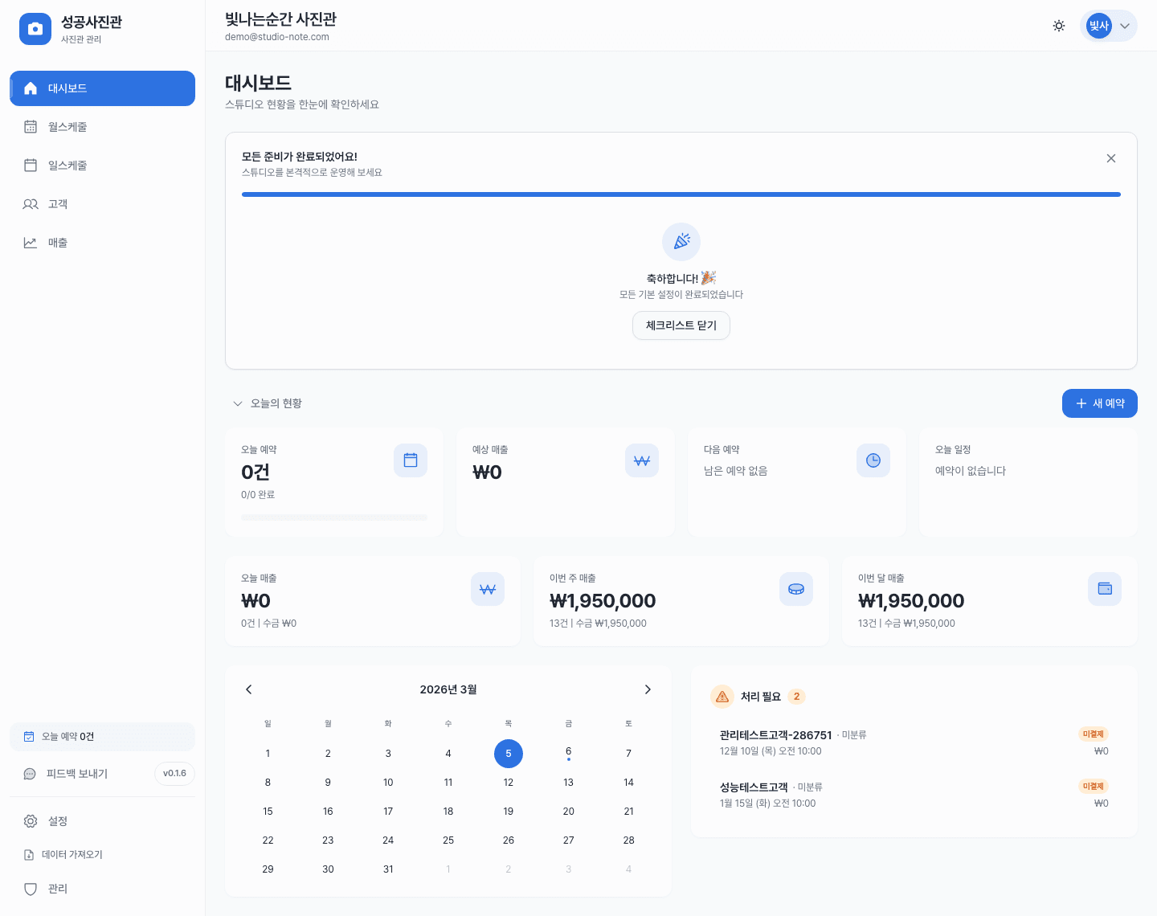Screen dimensions: 1157x916
Task: Click the 체크리스트 닫기 button
Action: 681,325
